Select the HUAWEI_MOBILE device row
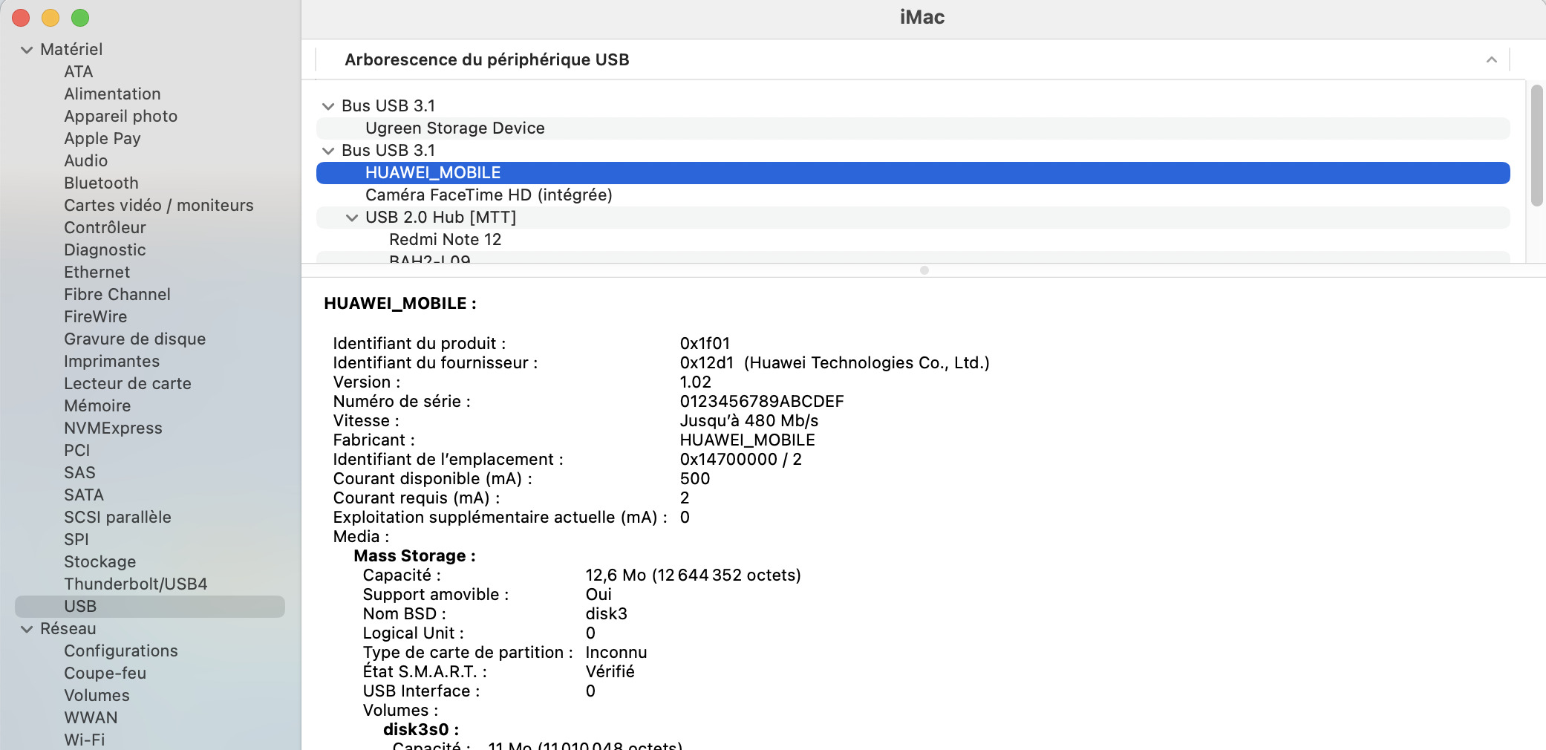Viewport: 1546px width, 750px height. click(913, 172)
